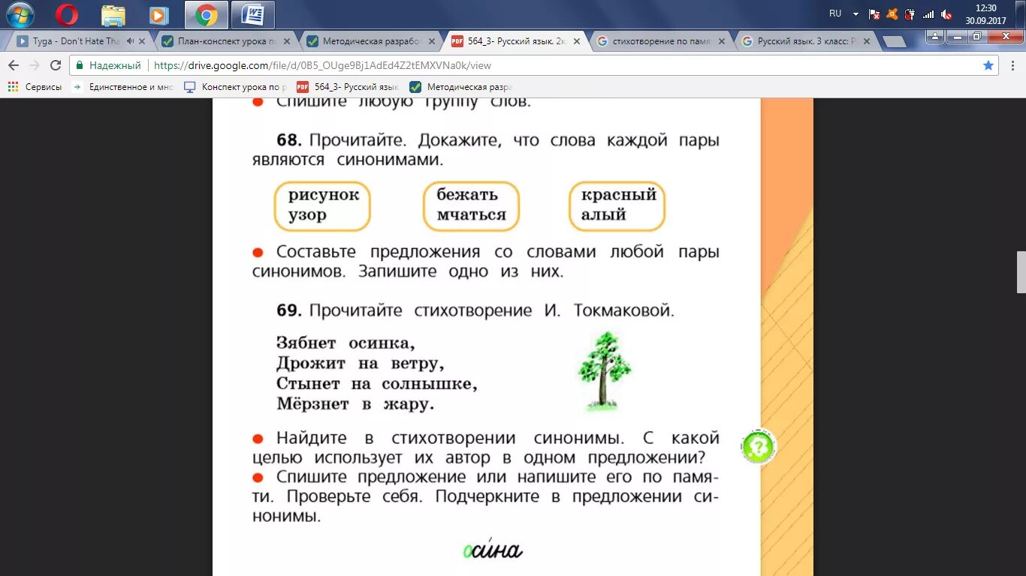Click the exercise number 68 heading
This screenshot has height=576, width=1026.
[x=289, y=140]
